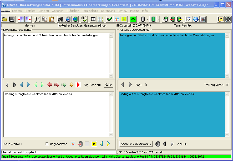Click the green checkmark toolbar icon
Screen dimensions: 233x161
click(110, 19)
